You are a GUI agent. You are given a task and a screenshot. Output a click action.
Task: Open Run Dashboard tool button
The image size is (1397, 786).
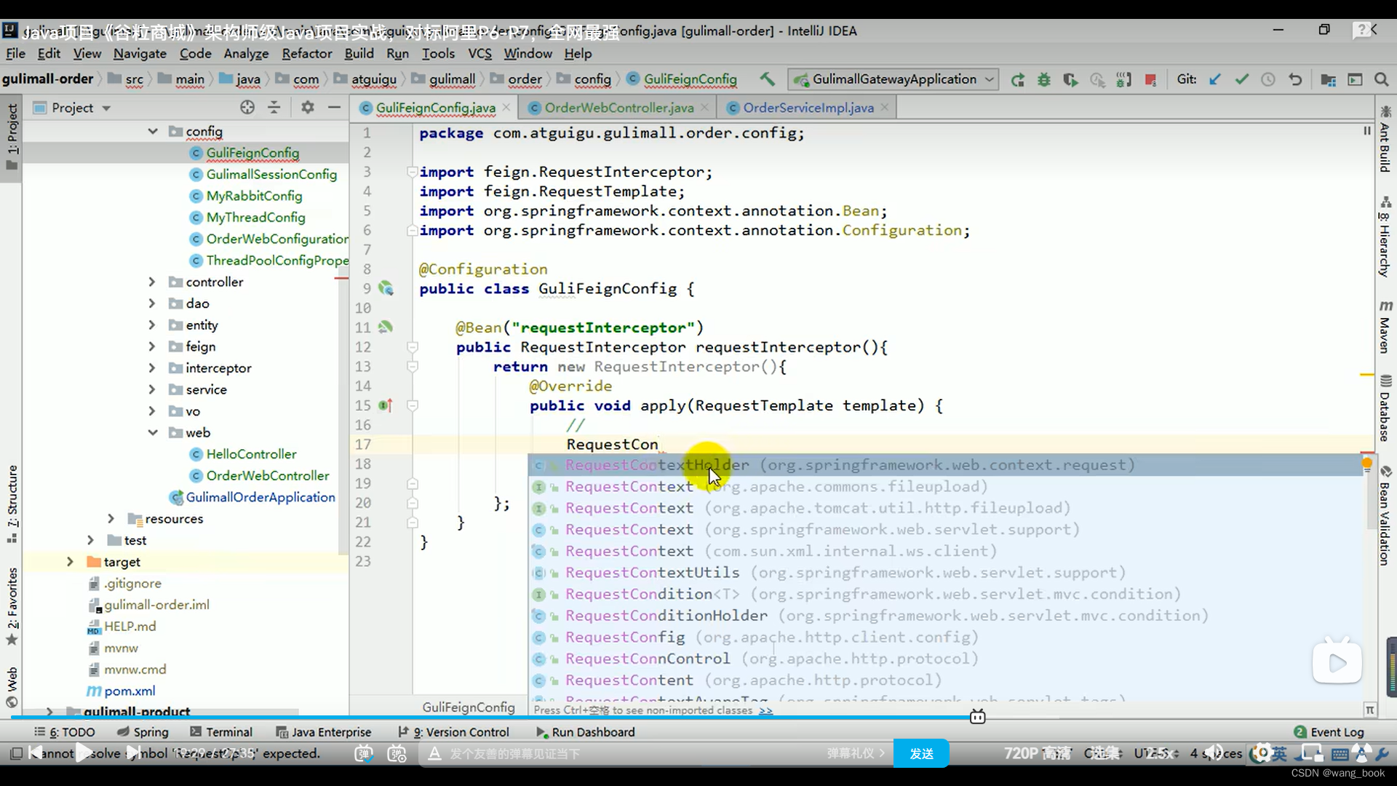pyautogui.click(x=585, y=731)
